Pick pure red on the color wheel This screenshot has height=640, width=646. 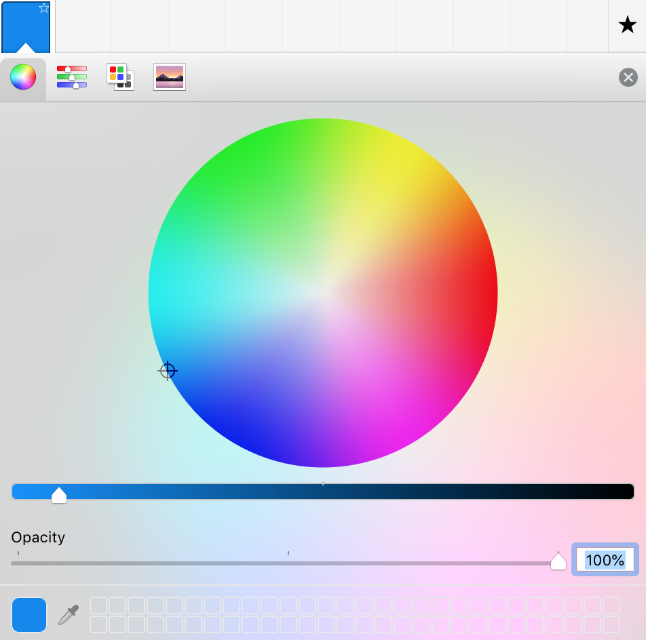[491, 293]
